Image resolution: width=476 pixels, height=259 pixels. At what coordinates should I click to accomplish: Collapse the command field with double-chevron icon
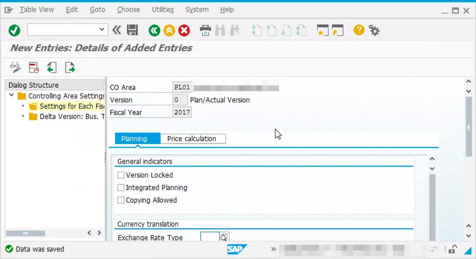click(116, 30)
